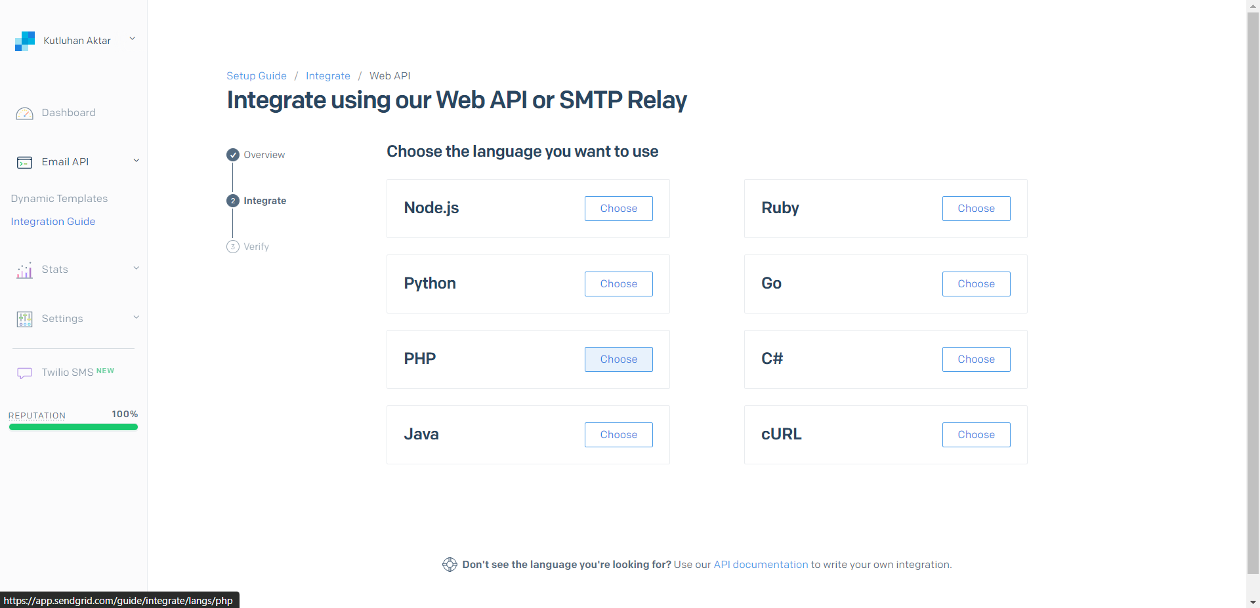This screenshot has width=1260, height=608.
Task: Click the lifebuoy help icon at bottom
Action: tap(450, 565)
